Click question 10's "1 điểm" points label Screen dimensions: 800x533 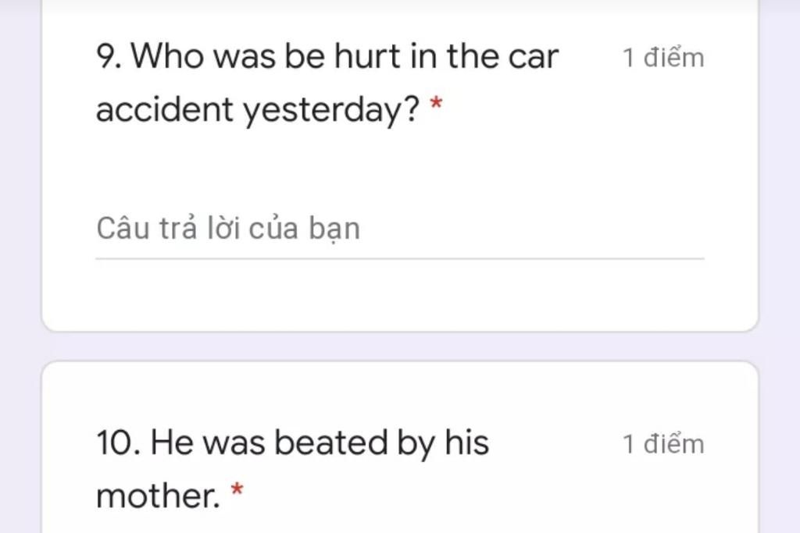tap(663, 444)
